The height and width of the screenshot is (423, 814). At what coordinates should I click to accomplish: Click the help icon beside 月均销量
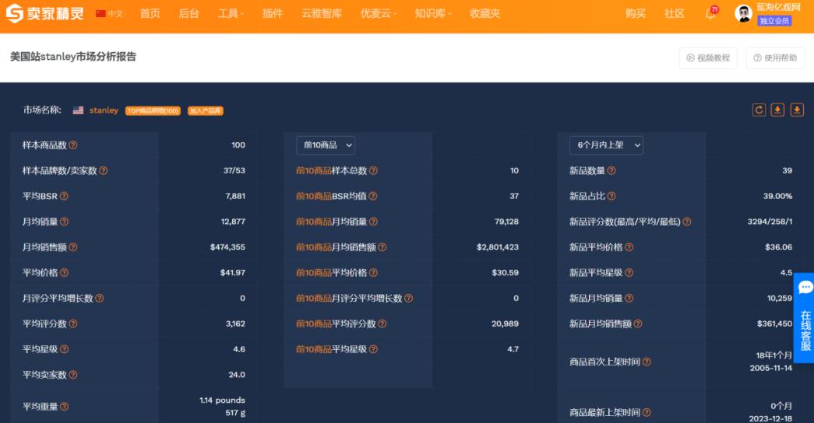tap(65, 222)
